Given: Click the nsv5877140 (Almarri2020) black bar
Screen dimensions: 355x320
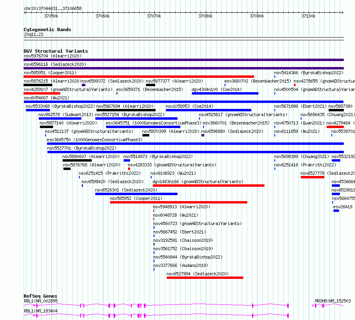Looking at the screenshot, I should [46, 127].
